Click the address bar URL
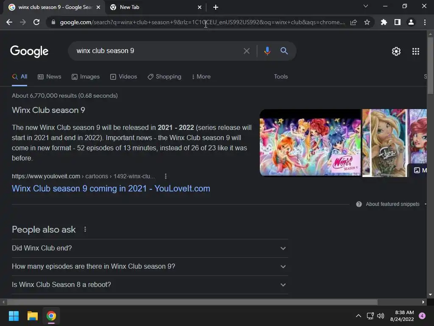Image resolution: width=434 pixels, height=326 pixels. (203, 22)
